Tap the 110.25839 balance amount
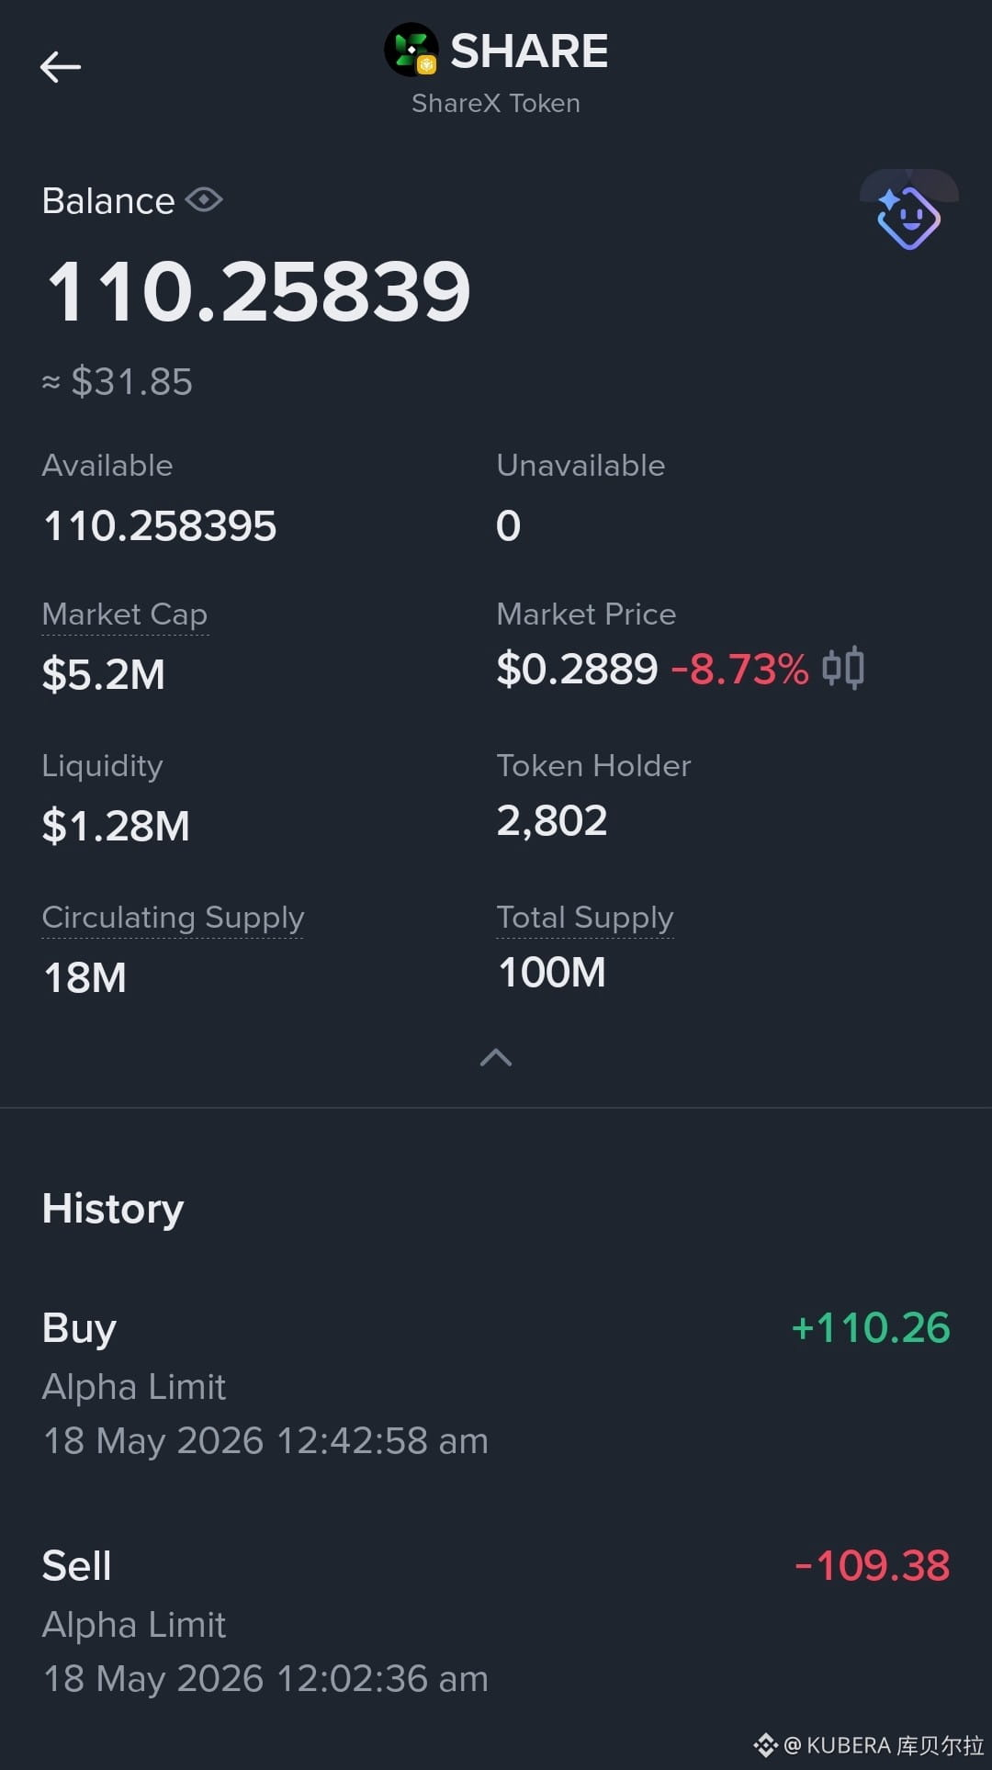The height and width of the screenshot is (1770, 992). (x=258, y=291)
